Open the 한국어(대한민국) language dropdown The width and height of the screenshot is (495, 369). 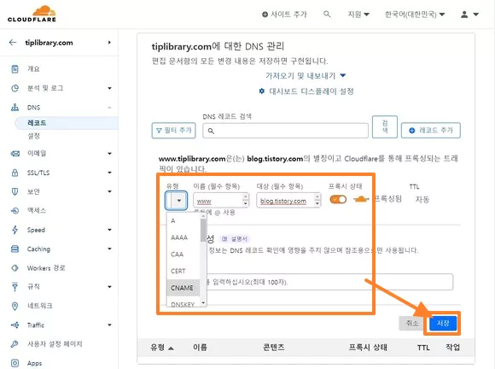point(415,15)
